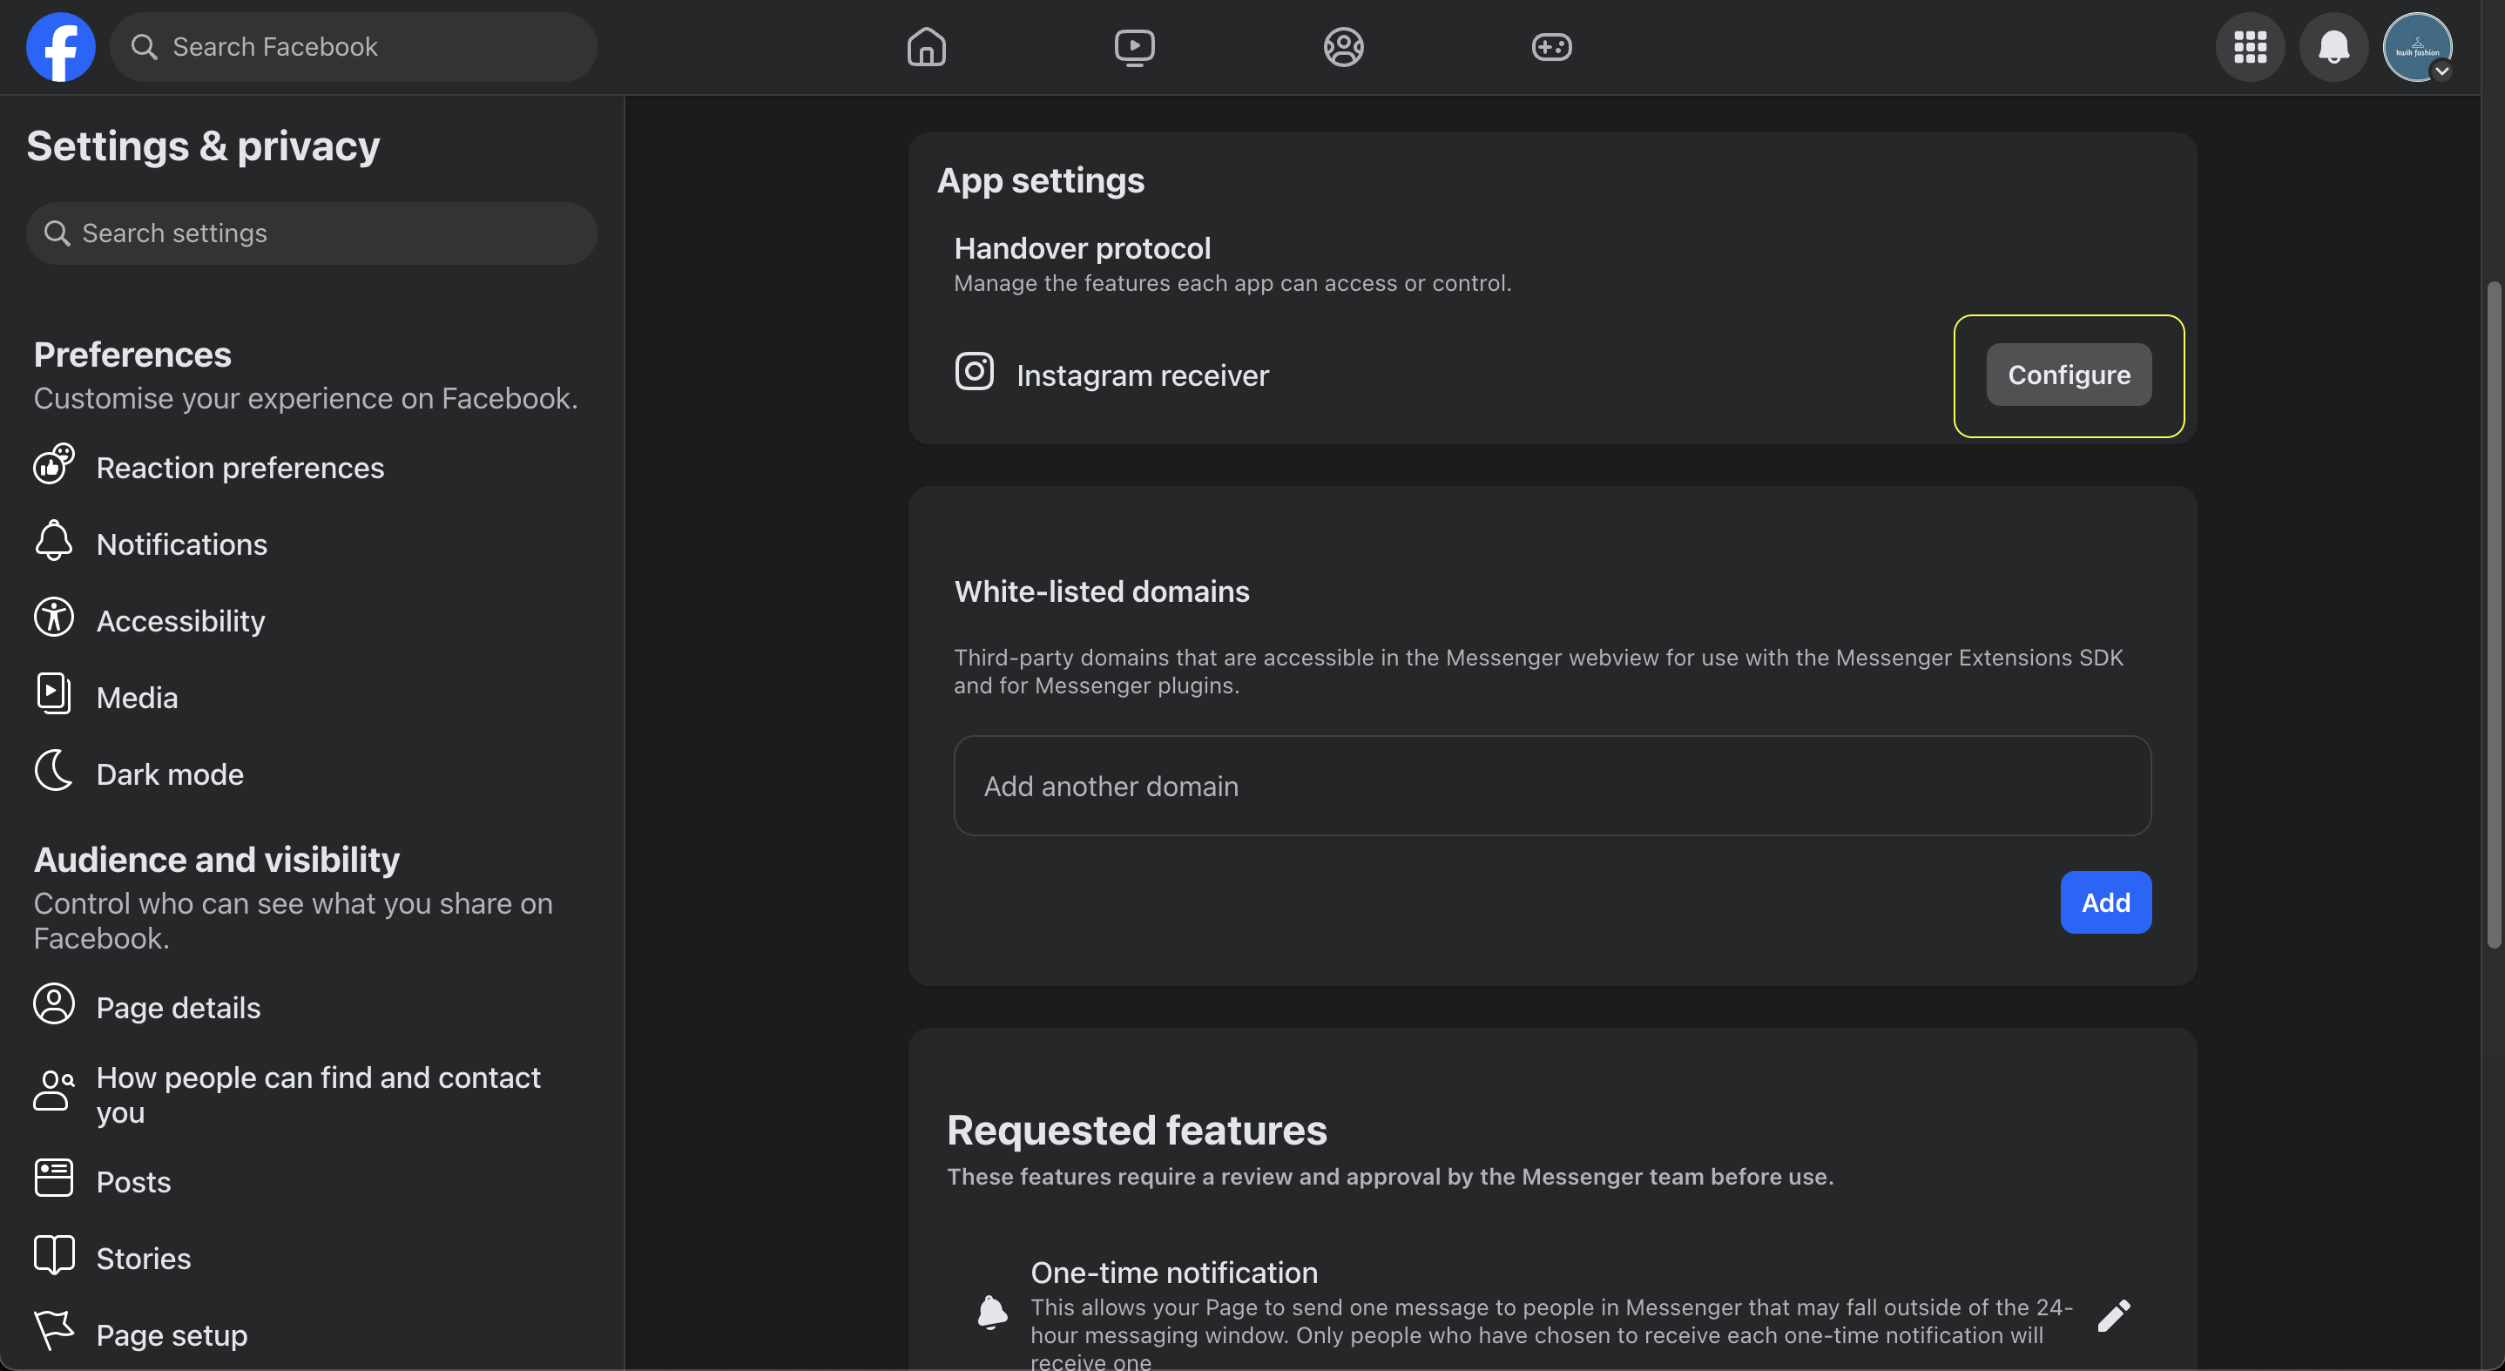Click the page vertical scrollbar
Image resolution: width=2505 pixels, height=1371 pixels.
(x=2494, y=615)
